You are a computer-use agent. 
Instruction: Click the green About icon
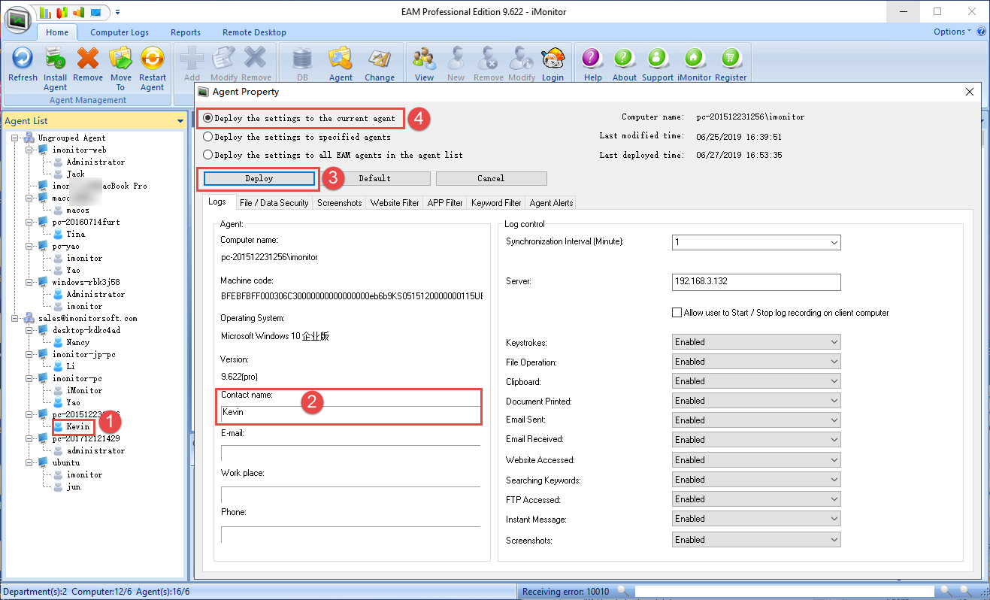625,59
